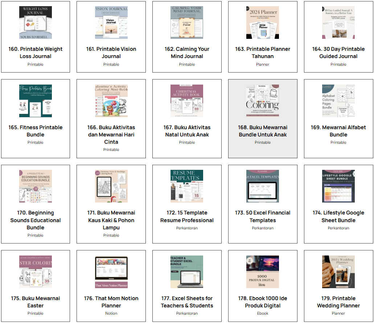Open the 2024 Wedding Planner thumbnail
This screenshot has width=374, height=323.
pyautogui.click(x=338, y=272)
